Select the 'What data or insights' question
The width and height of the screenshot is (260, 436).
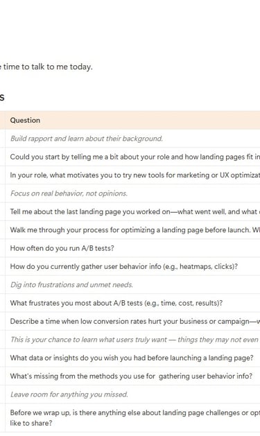click(x=132, y=358)
